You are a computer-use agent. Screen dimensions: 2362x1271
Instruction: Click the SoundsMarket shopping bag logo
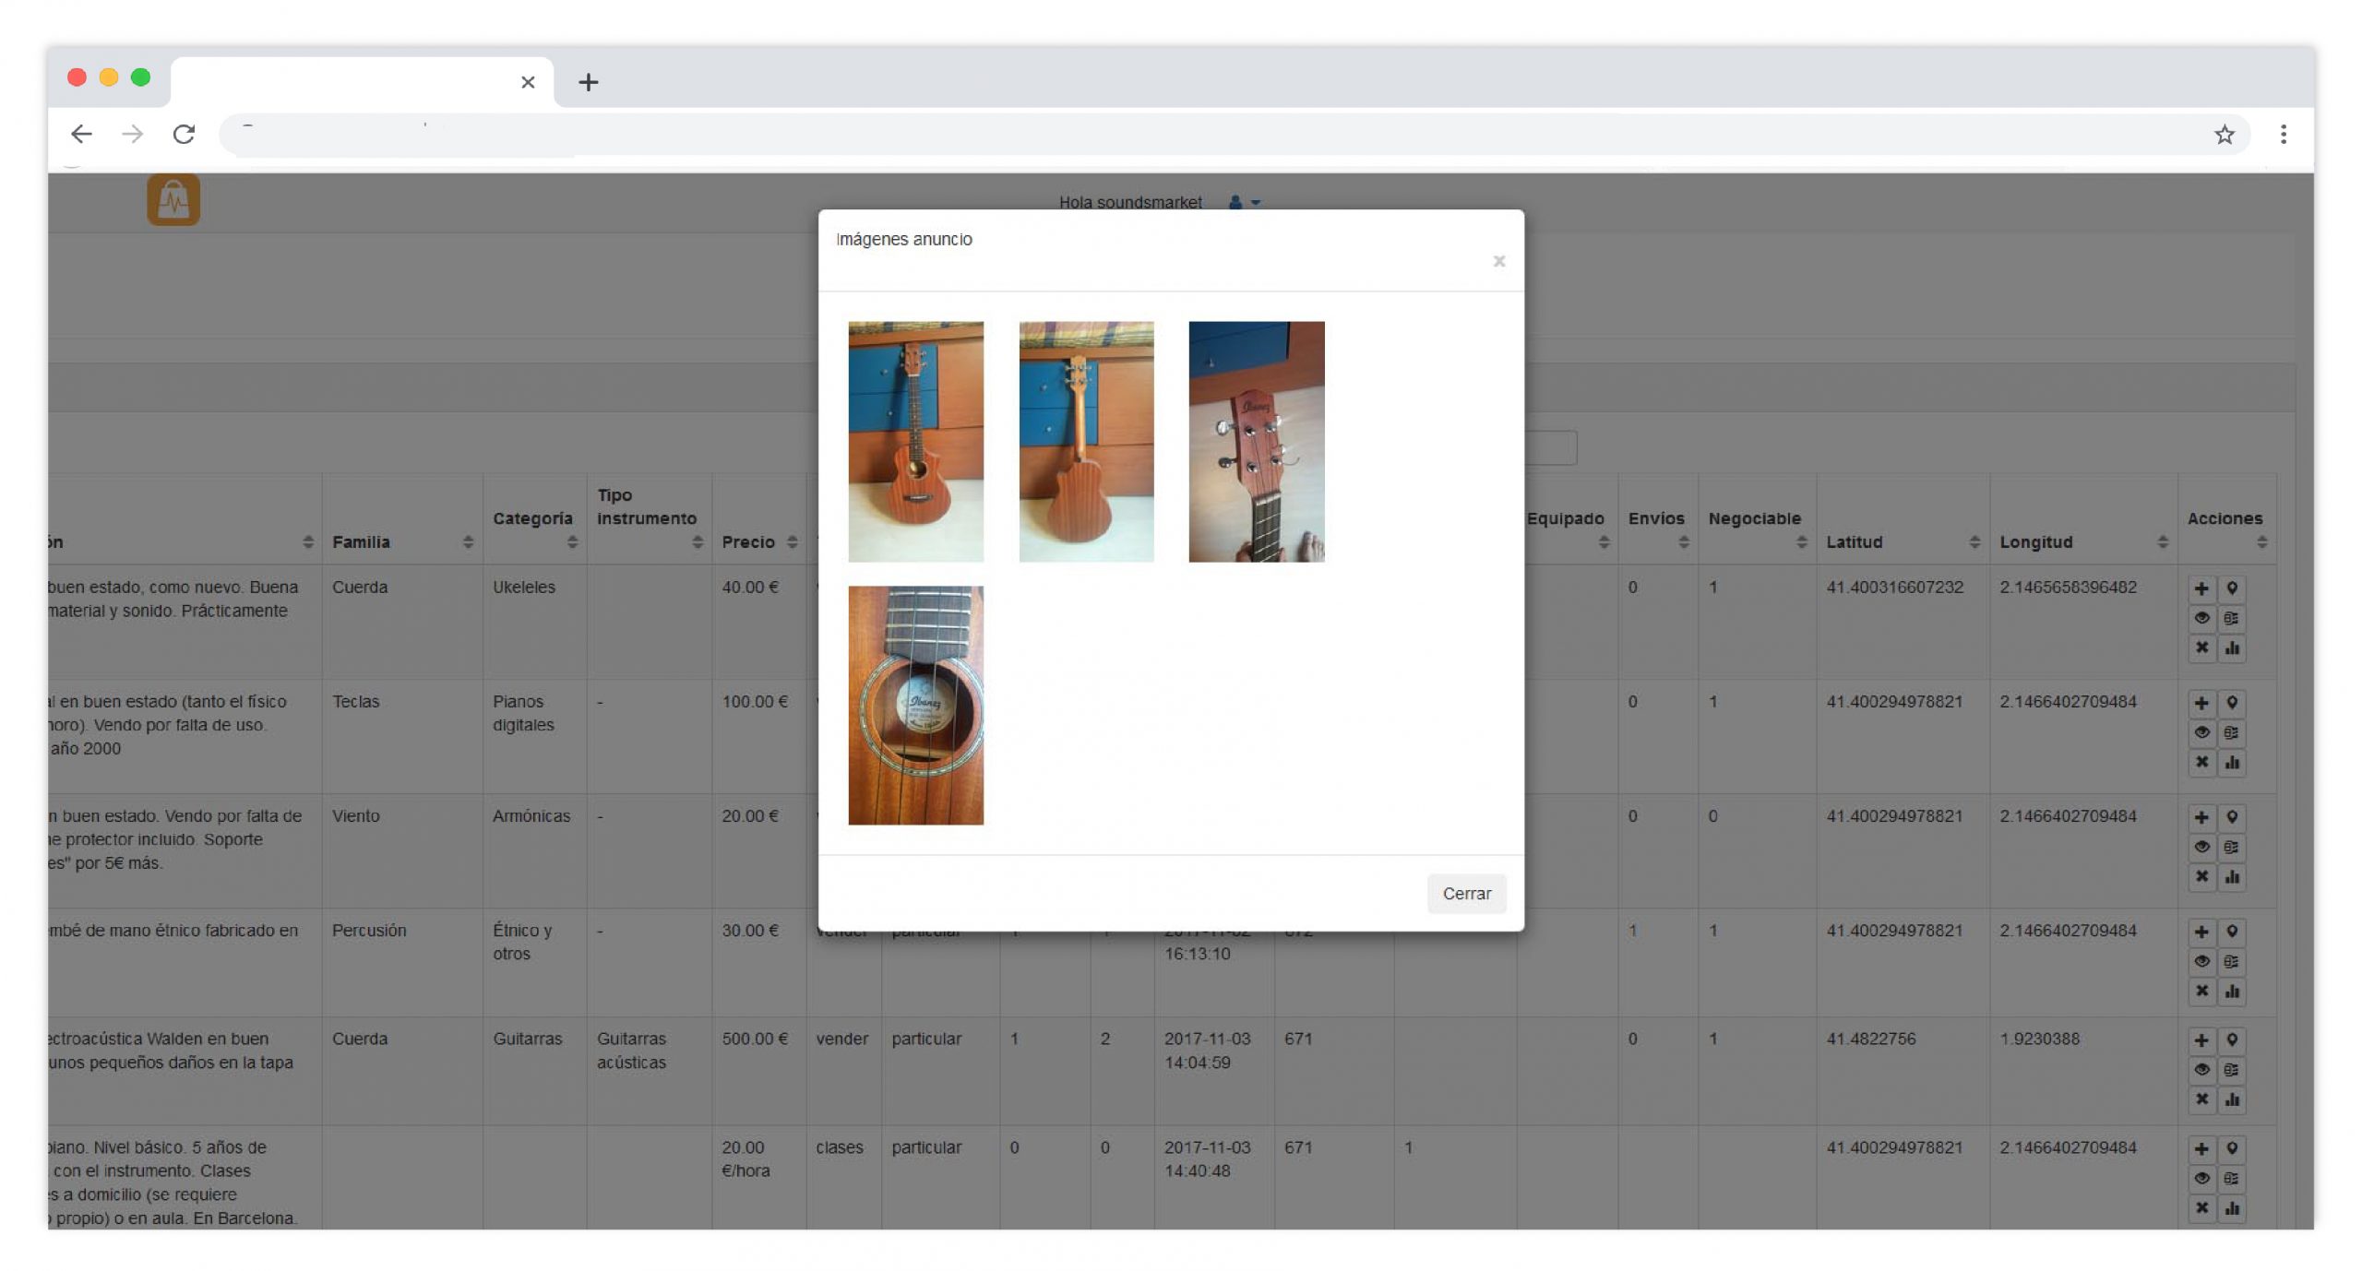point(173,199)
